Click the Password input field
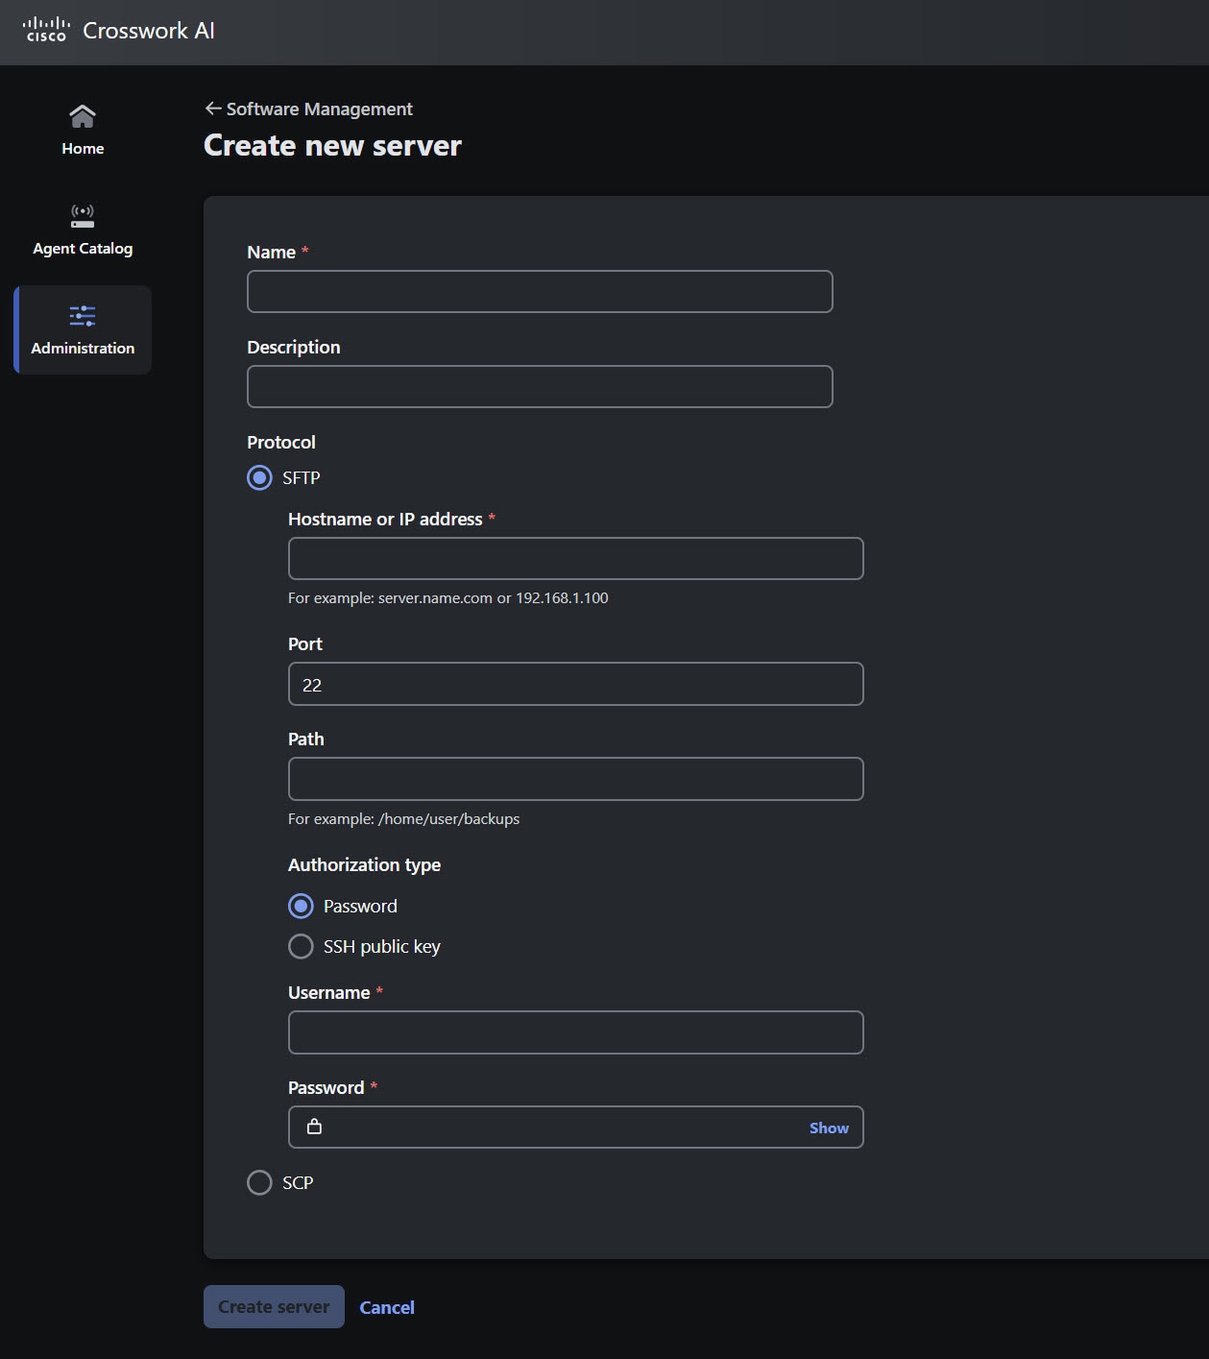Screen dimensions: 1209x1359 coord(576,1128)
